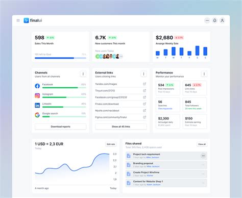Click the new users avatar group

[109, 56]
